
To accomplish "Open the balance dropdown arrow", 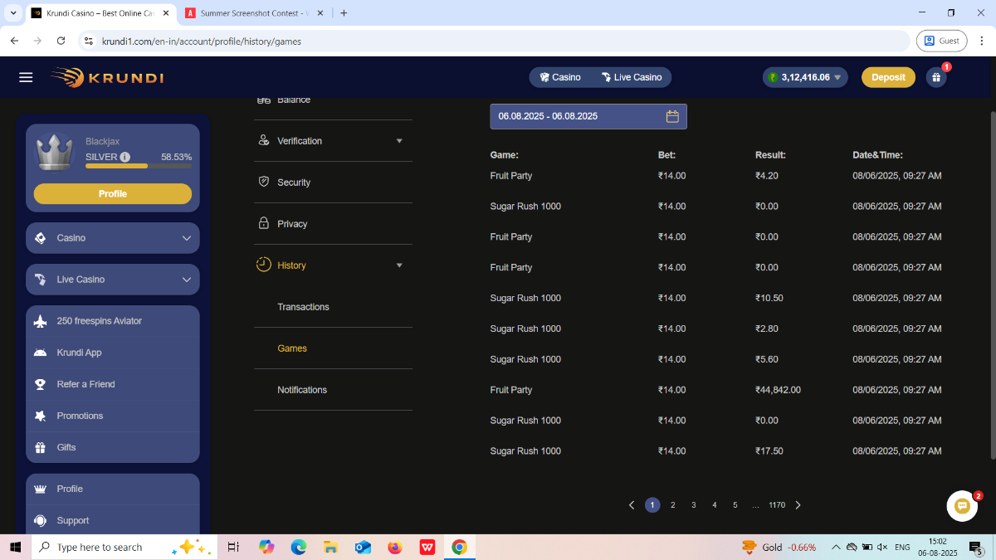I will (x=837, y=77).
